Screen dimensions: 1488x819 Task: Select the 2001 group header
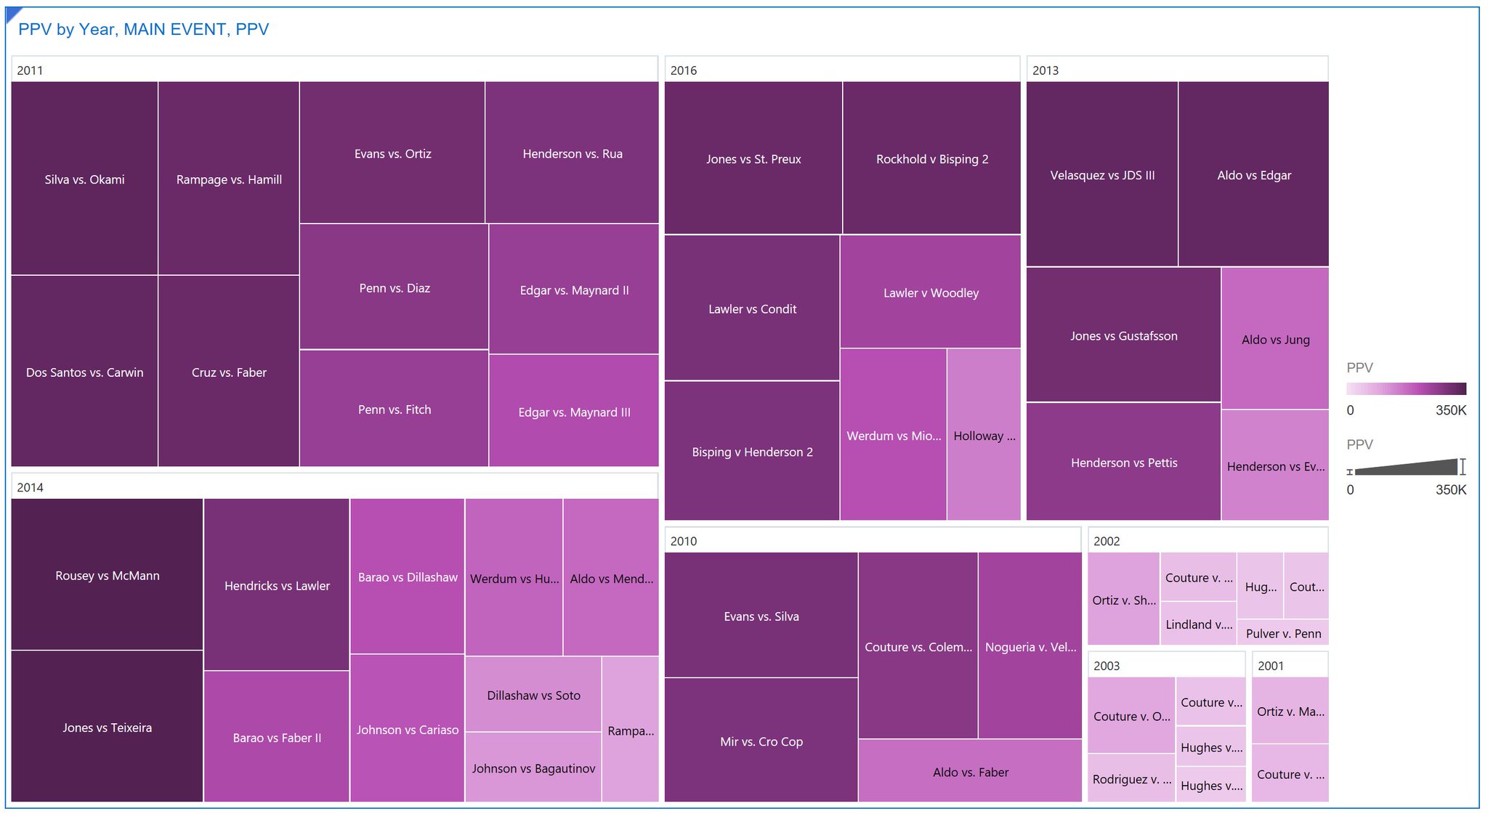point(1290,665)
